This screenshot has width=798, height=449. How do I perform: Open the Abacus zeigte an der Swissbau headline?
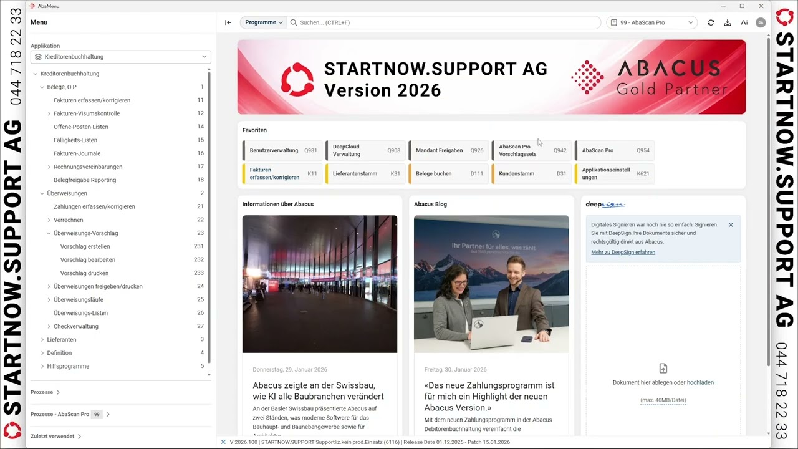click(318, 391)
